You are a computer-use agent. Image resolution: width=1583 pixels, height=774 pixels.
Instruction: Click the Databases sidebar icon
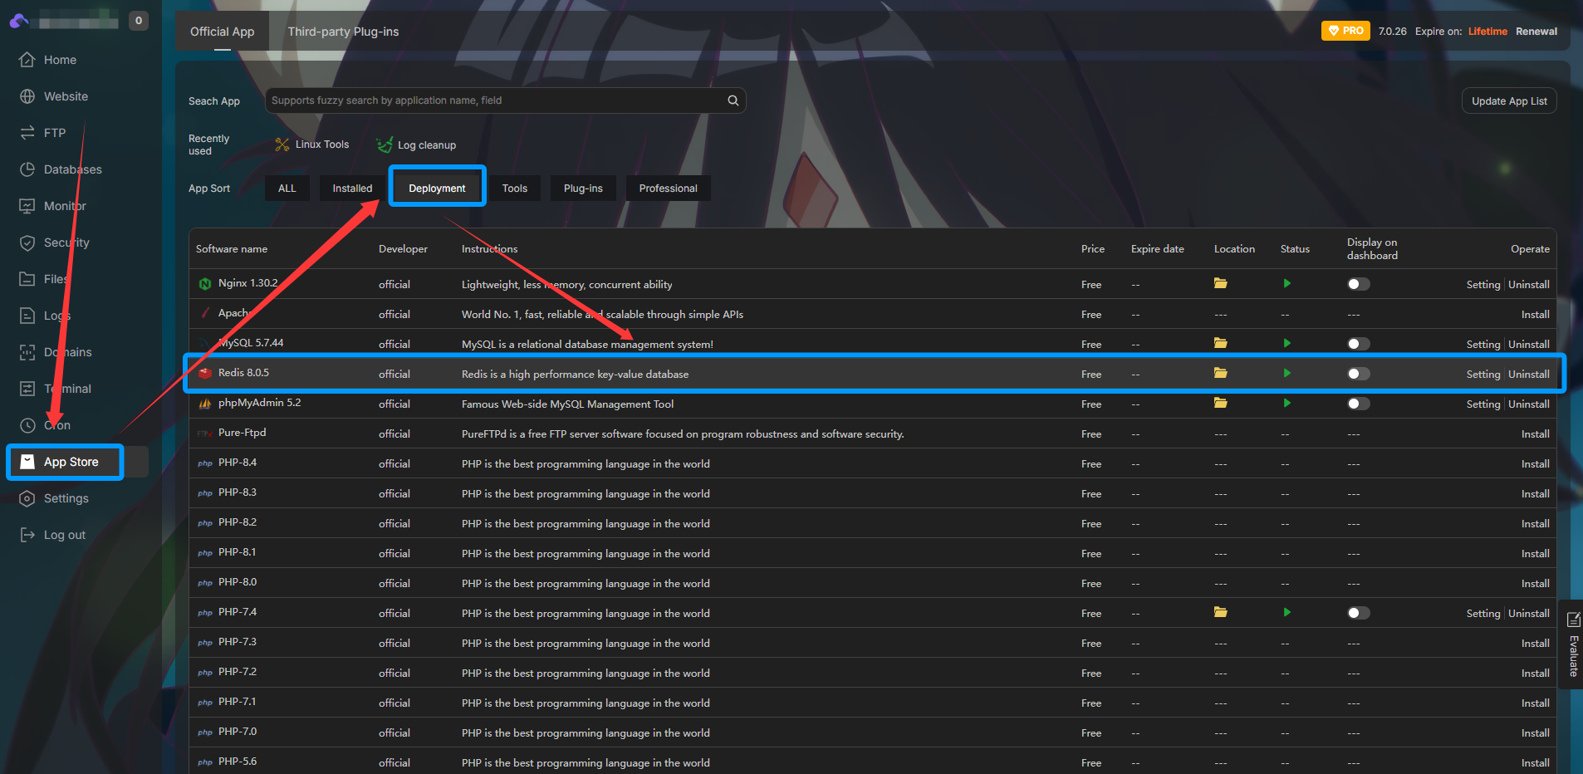[27, 169]
